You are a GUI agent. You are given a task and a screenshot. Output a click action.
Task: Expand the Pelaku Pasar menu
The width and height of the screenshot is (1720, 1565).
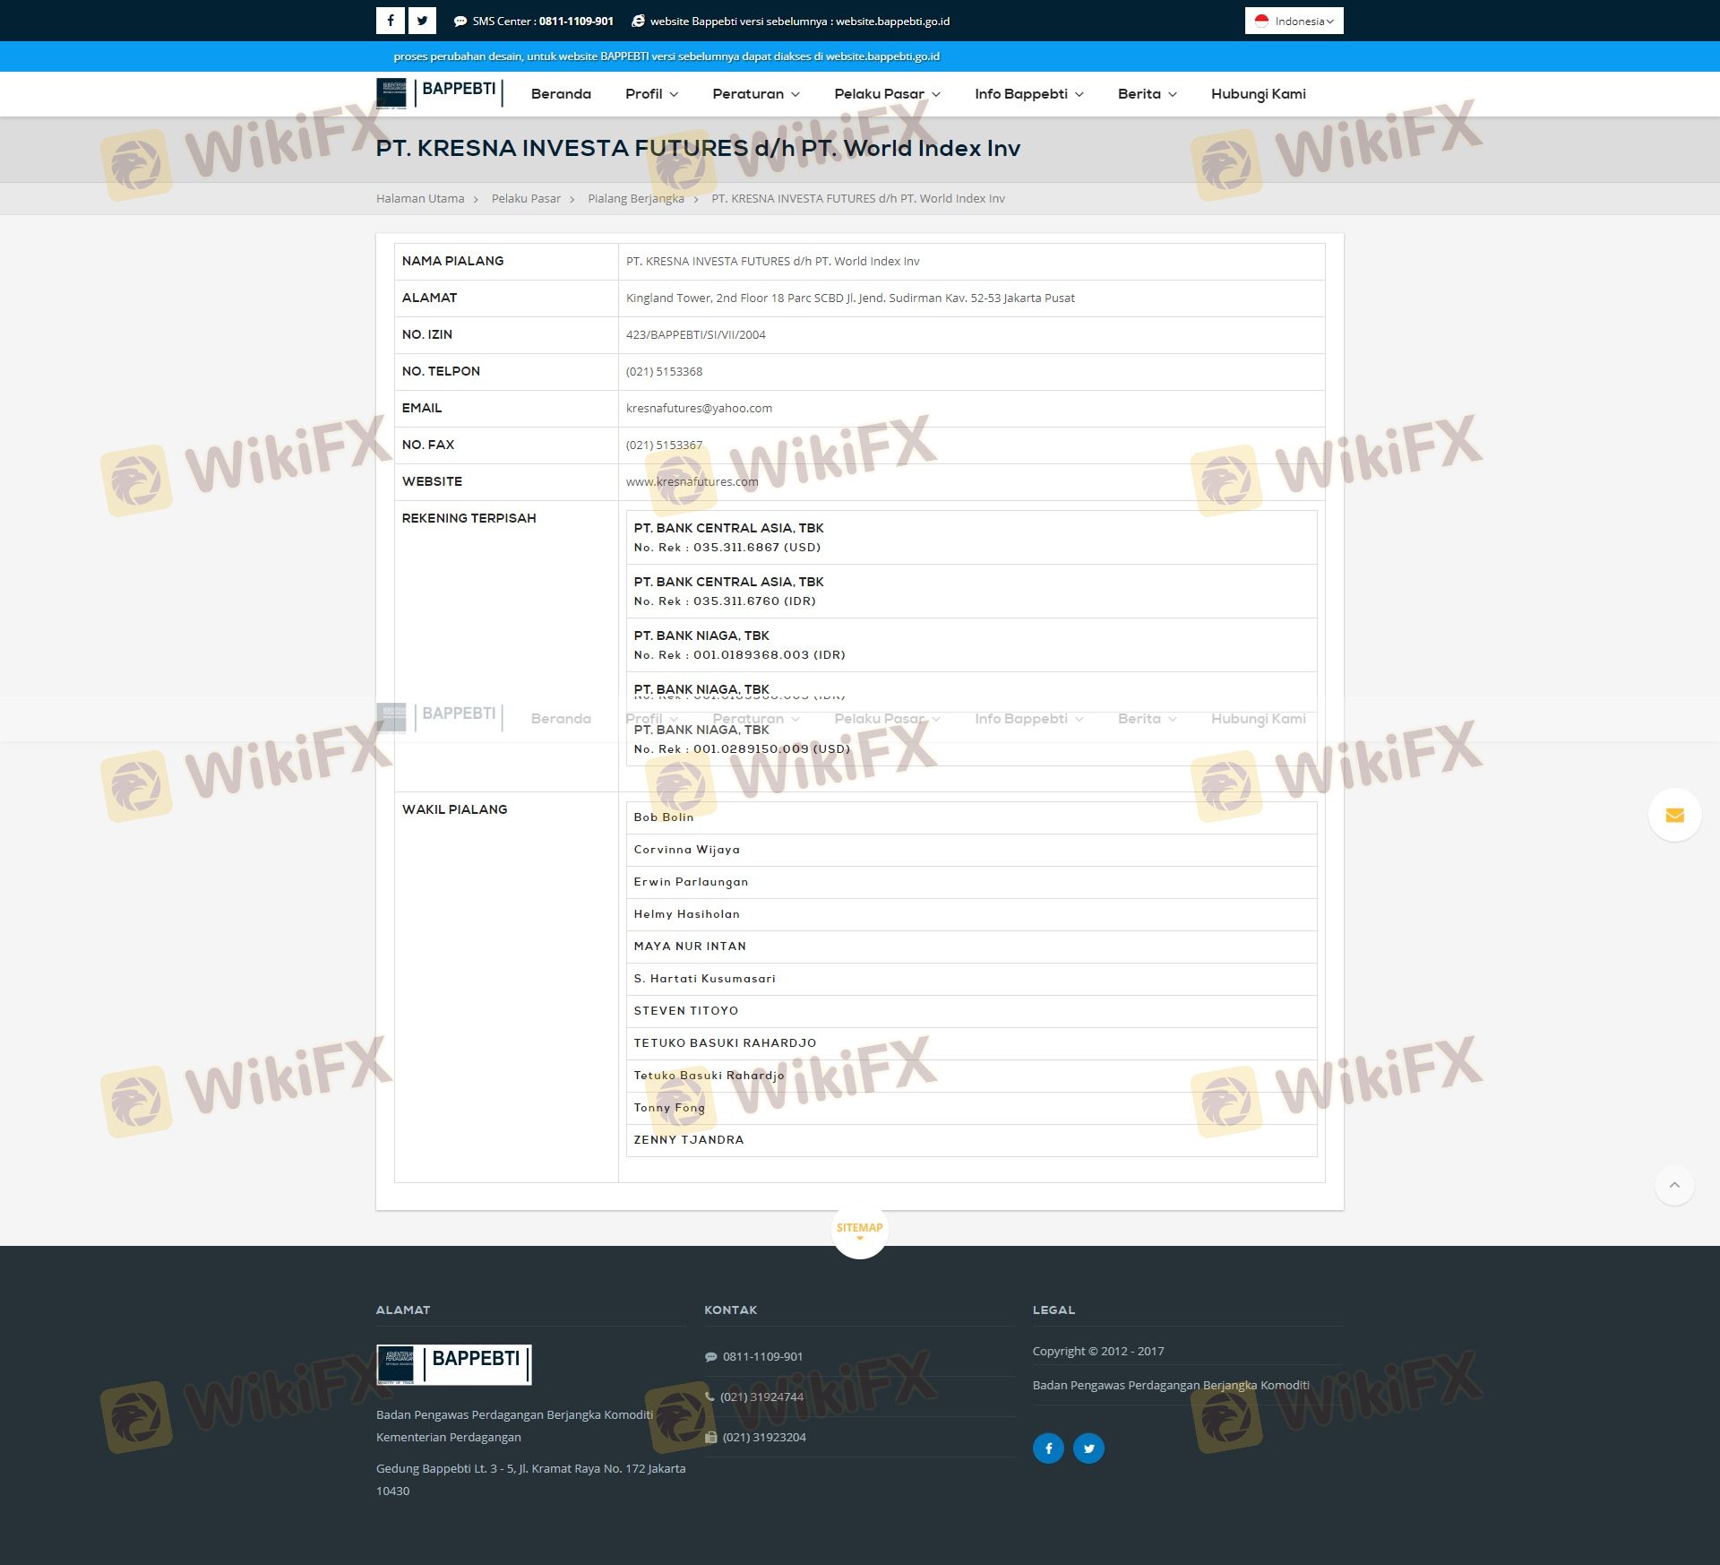point(887,94)
